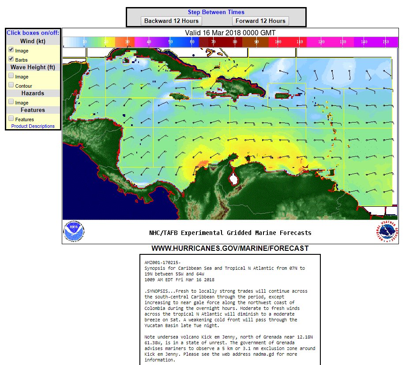Click the 'Features' section header

coord(33,110)
